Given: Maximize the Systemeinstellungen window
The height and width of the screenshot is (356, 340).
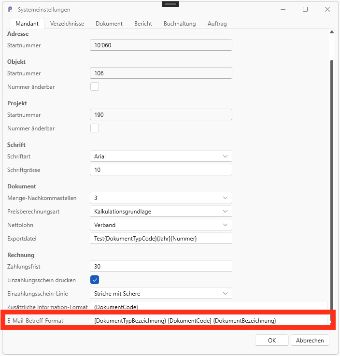Looking at the screenshot, I should [x=305, y=9].
